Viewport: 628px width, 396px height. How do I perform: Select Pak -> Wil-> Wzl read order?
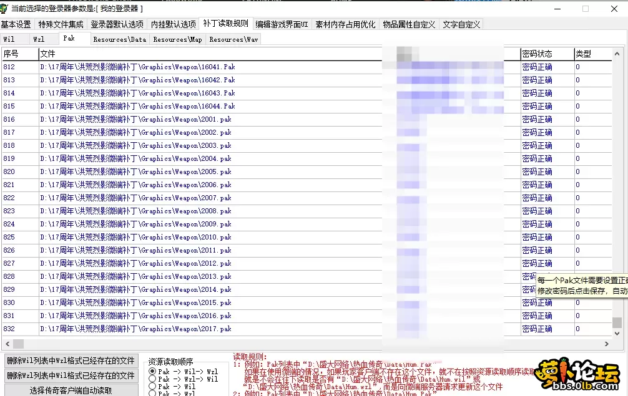(x=183, y=372)
